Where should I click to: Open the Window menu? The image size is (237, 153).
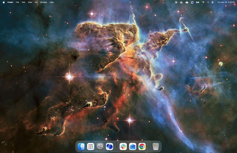point(44,2)
